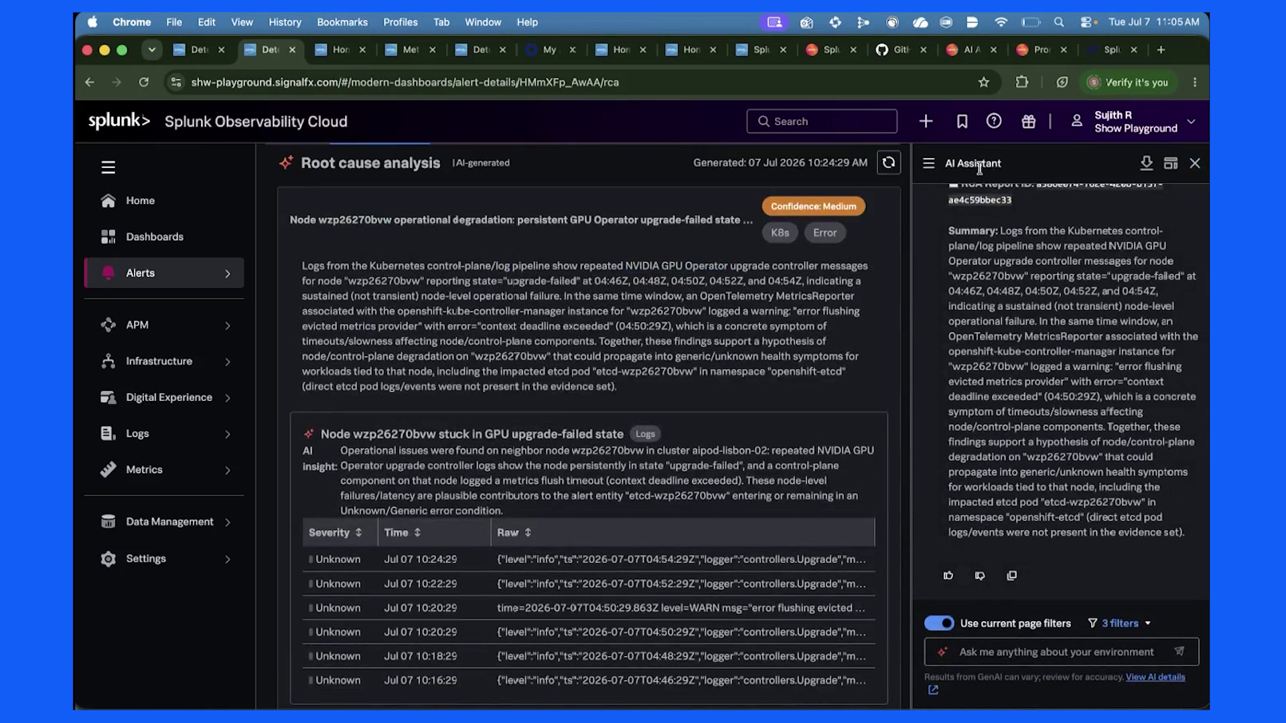Image resolution: width=1286 pixels, height=723 pixels.
Task: Expand the Infrastructure navigation item
Action: pyautogui.click(x=164, y=361)
